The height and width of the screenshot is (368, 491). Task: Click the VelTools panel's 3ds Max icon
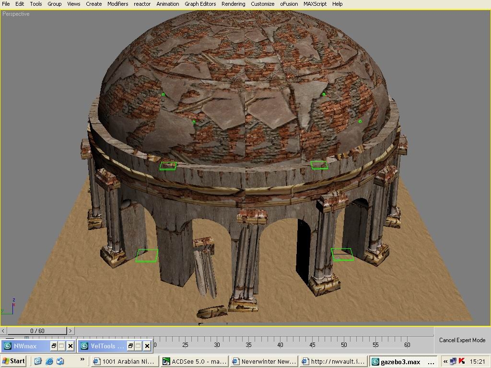(84, 345)
